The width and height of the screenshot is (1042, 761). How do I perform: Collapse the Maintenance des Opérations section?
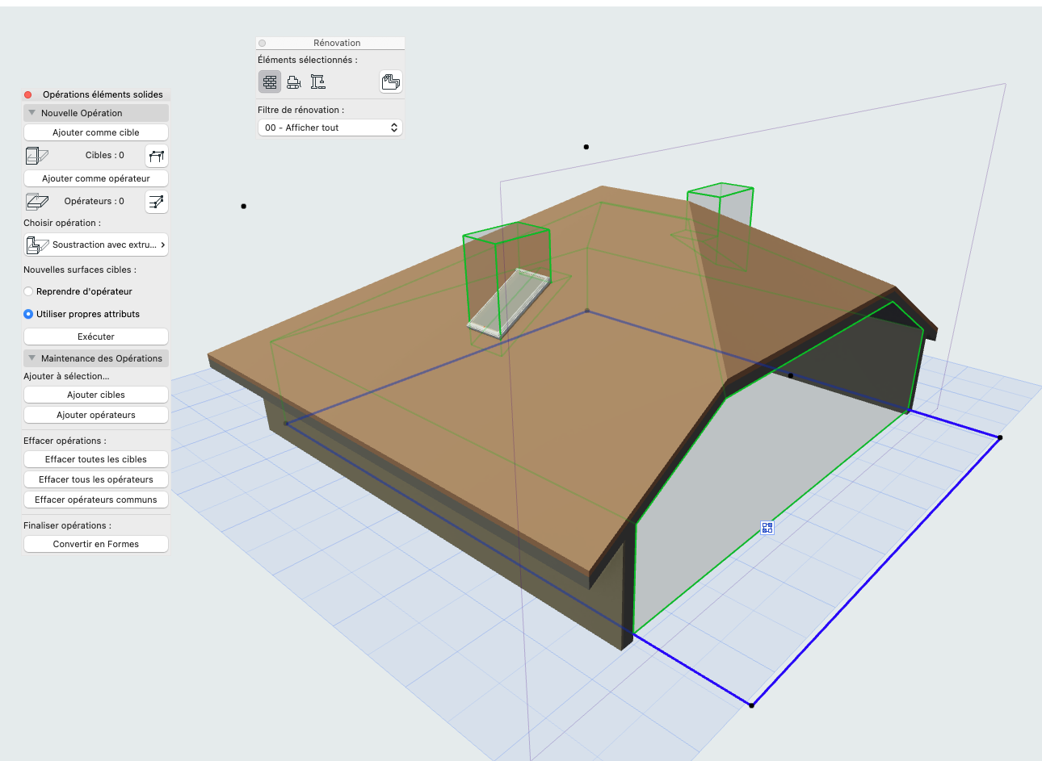32,358
